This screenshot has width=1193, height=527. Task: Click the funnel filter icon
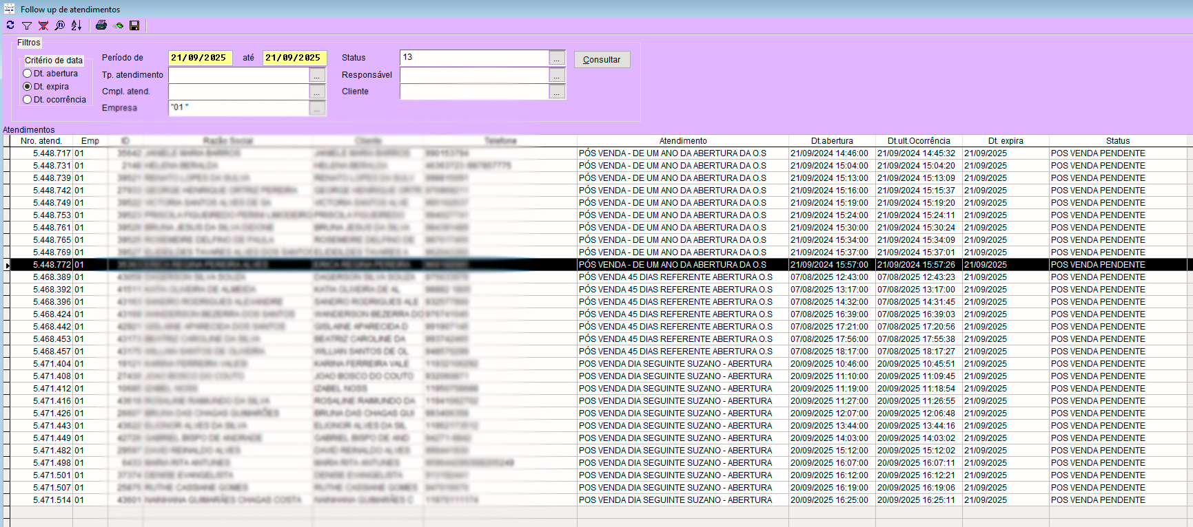coord(27,25)
